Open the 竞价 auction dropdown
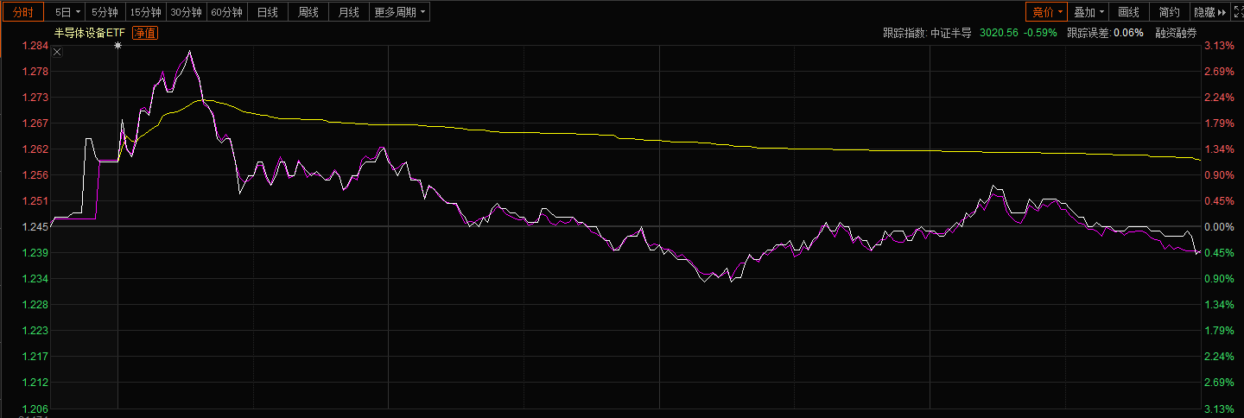The height and width of the screenshot is (418, 1244). pyautogui.click(x=1046, y=12)
